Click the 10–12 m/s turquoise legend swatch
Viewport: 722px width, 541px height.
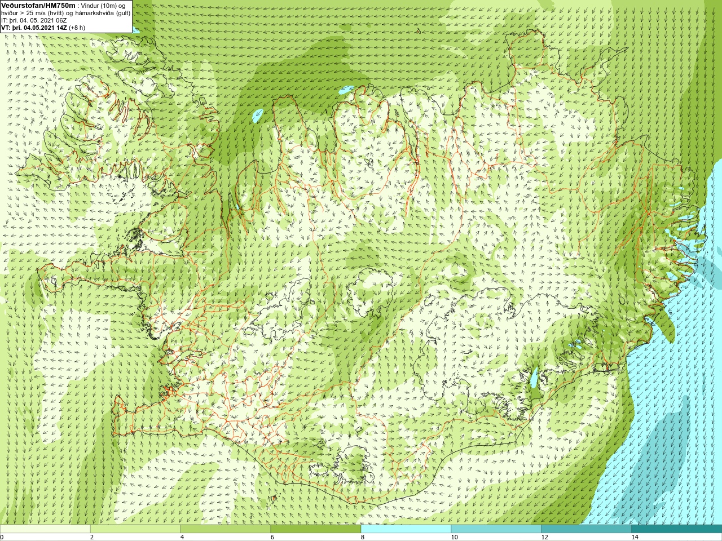(x=496, y=529)
